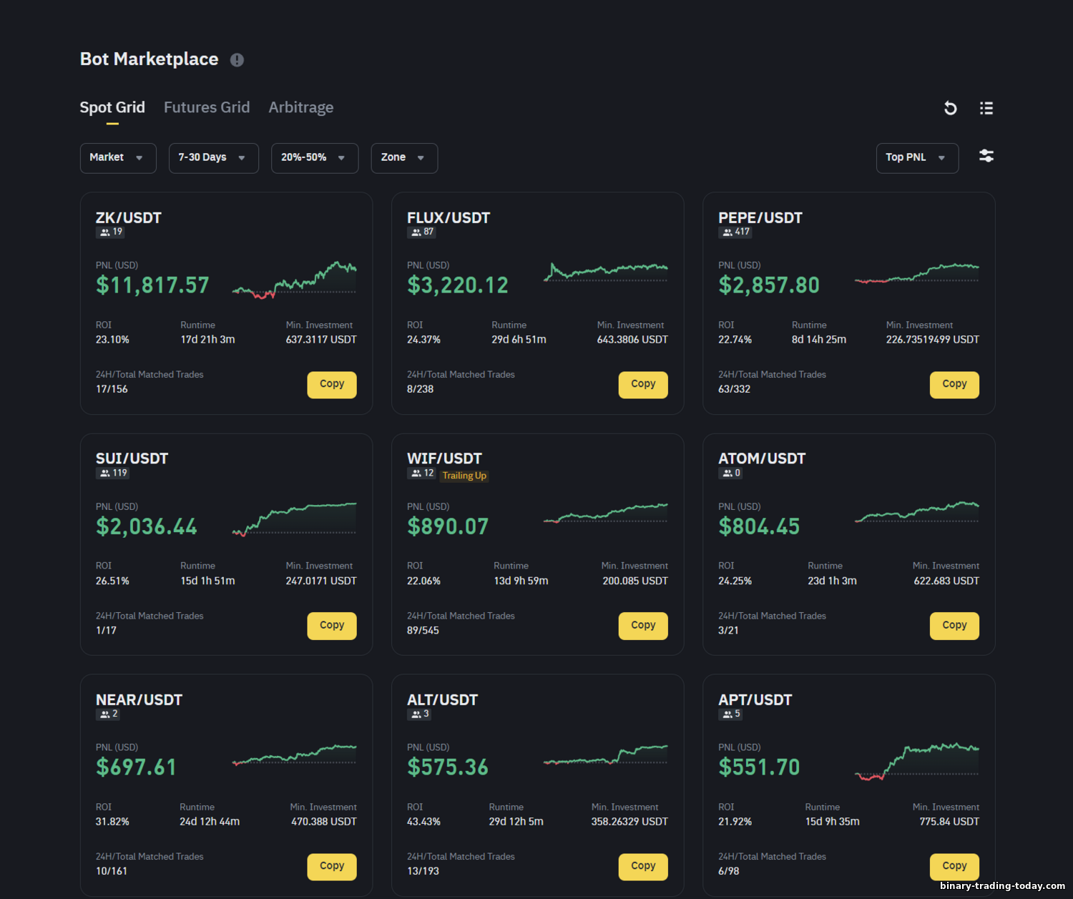Click the Trailing Up tag on WIF/USDT
The width and height of the screenshot is (1073, 899).
464,476
